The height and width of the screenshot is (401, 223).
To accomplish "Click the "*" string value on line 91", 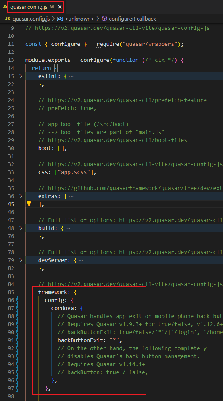I will coord(114,340).
